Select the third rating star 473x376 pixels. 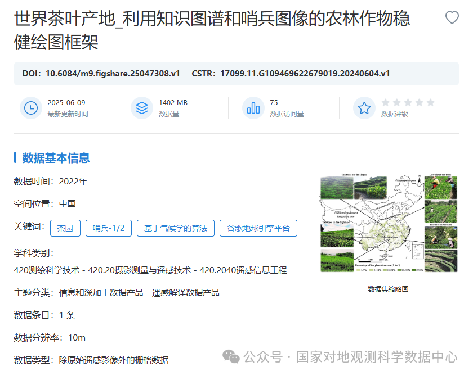pyautogui.click(x=408, y=103)
